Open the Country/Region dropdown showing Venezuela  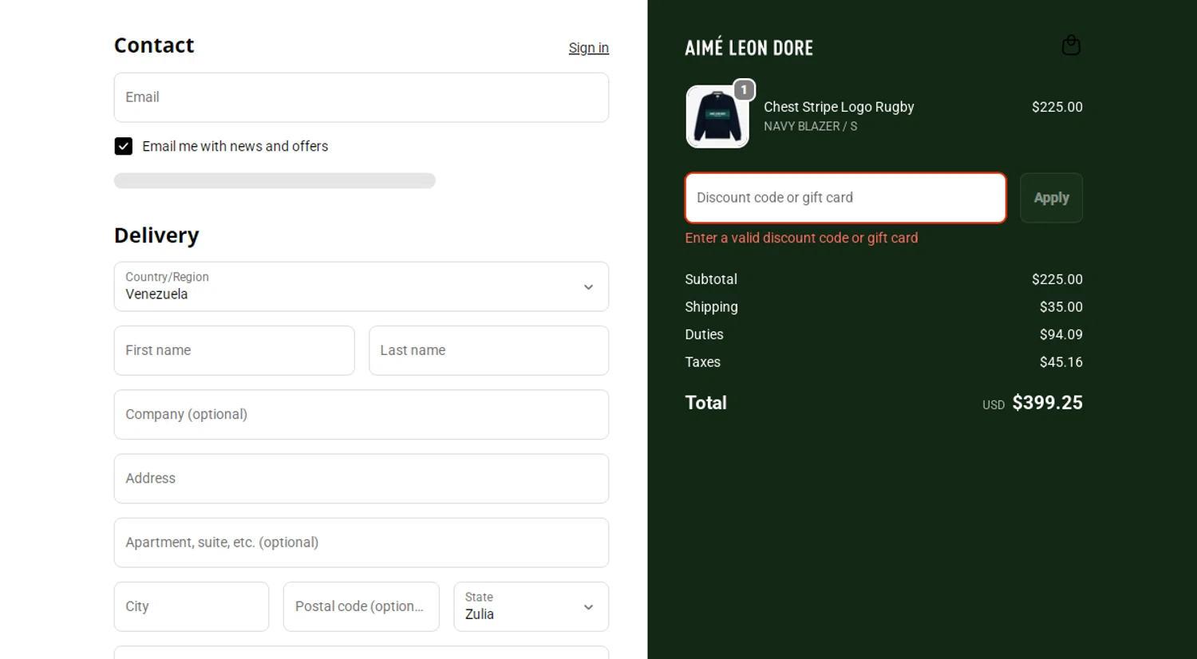(x=361, y=286)
